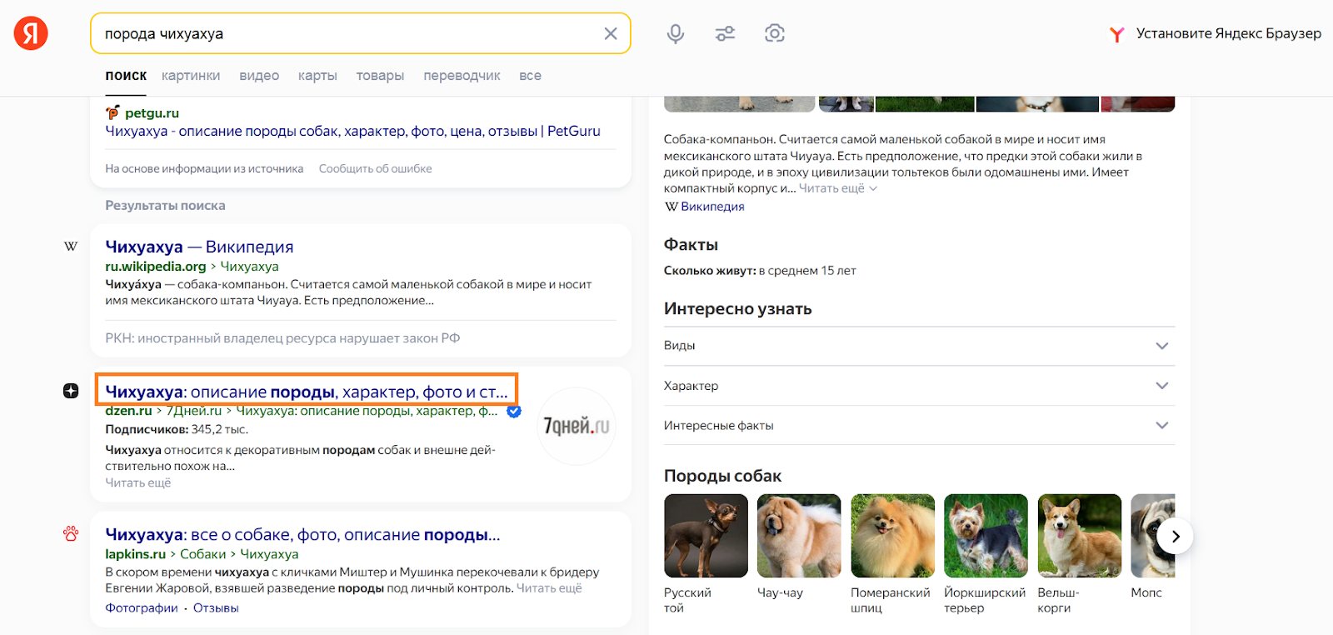The image size is (1333, 635).
Task: Expand the Интересные факты section
Action: [x=1162, y=426]
